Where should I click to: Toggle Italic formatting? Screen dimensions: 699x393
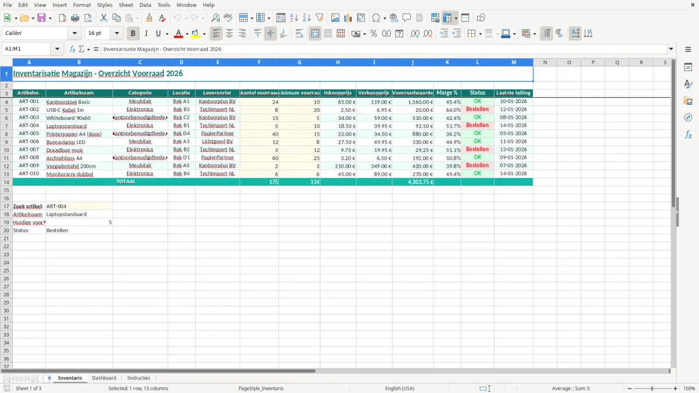coord(146,34)
